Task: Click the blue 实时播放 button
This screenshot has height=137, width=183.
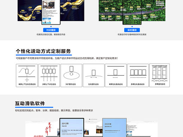Action: (x=132, y=30)
